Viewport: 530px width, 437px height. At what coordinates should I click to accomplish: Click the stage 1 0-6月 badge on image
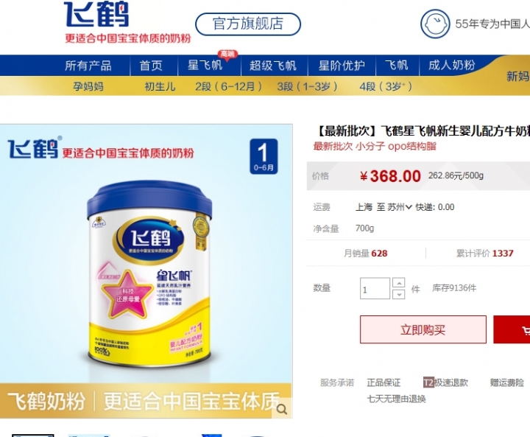[x=264, y=156]
